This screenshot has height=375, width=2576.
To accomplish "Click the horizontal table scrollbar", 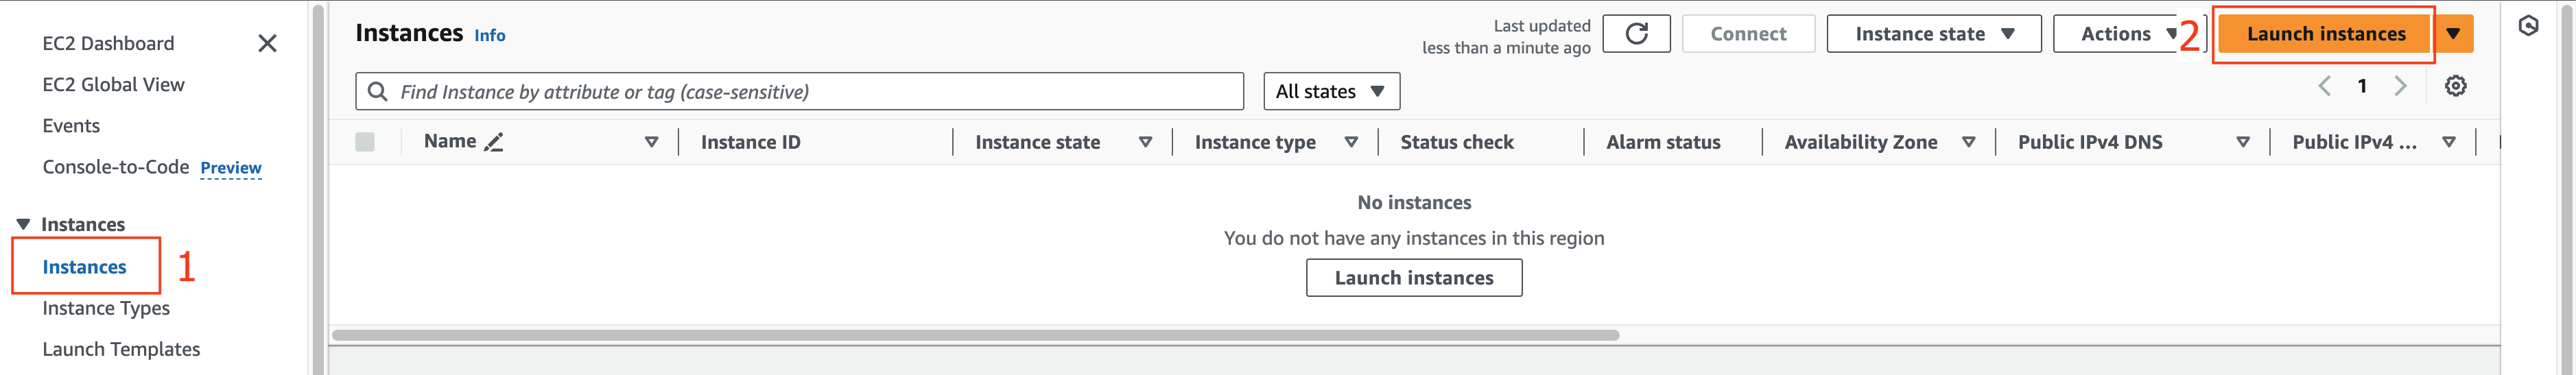I will [x=975, y=335].
